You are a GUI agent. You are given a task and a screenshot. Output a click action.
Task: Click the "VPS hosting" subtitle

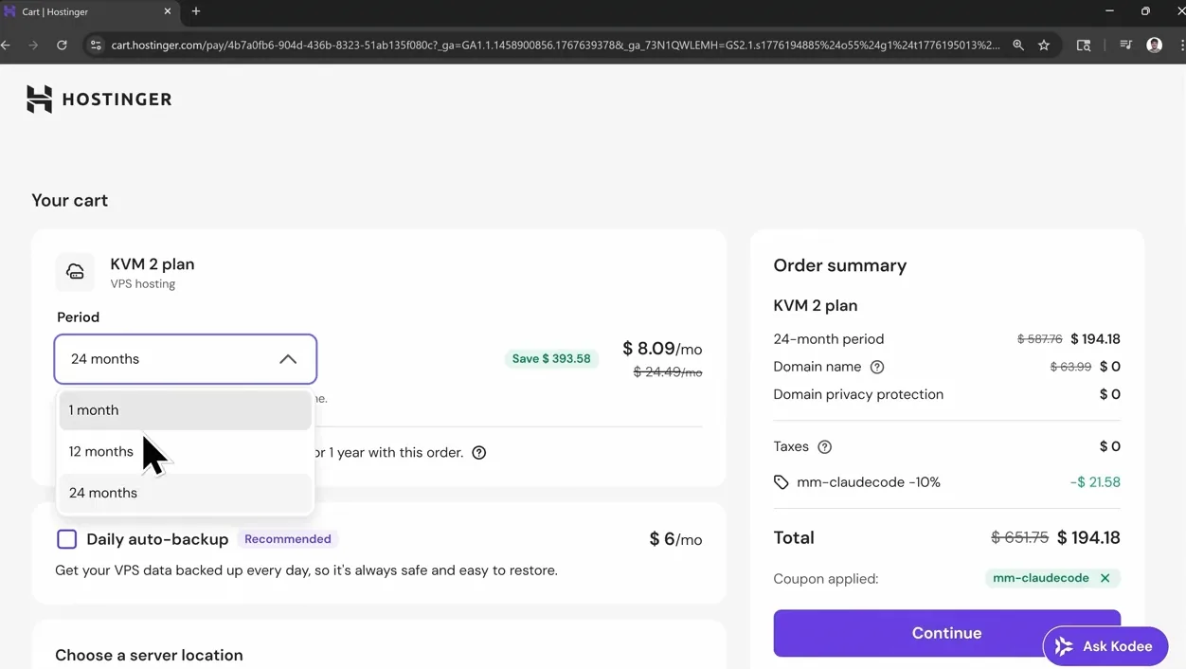(x=143, y=284)
